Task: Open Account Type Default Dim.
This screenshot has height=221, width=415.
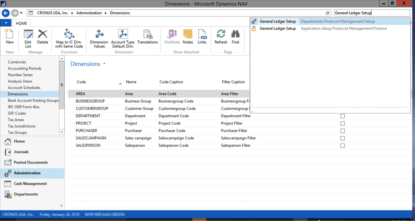Action: pos(123,39)
